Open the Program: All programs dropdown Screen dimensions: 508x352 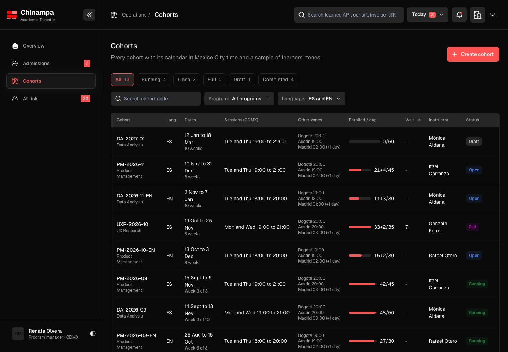[239, 99]
